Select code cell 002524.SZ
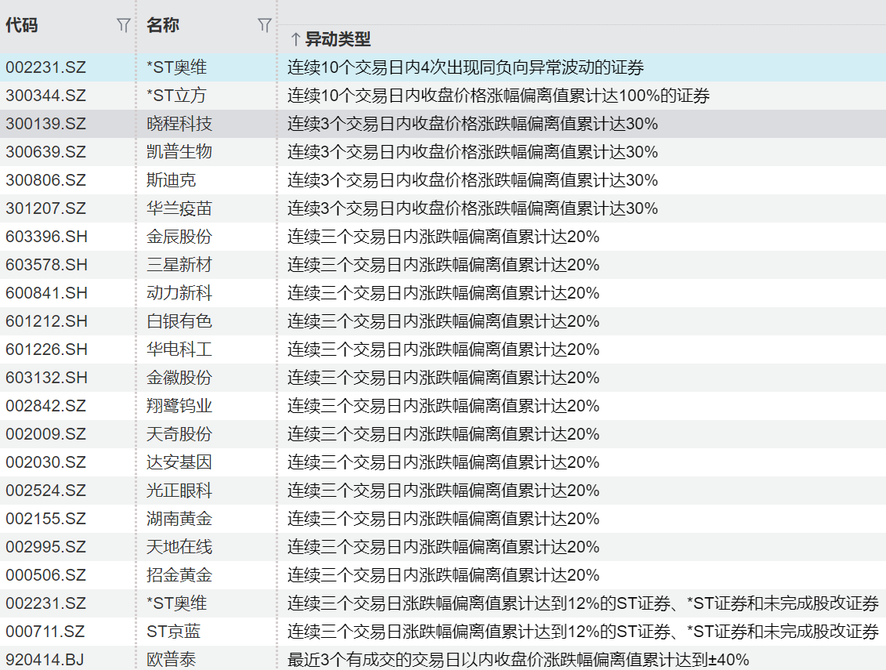 (45, 491)
